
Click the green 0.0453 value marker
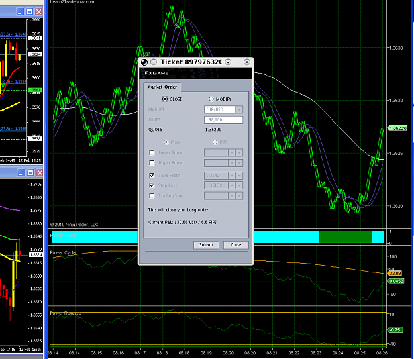(x=395, y=281)
